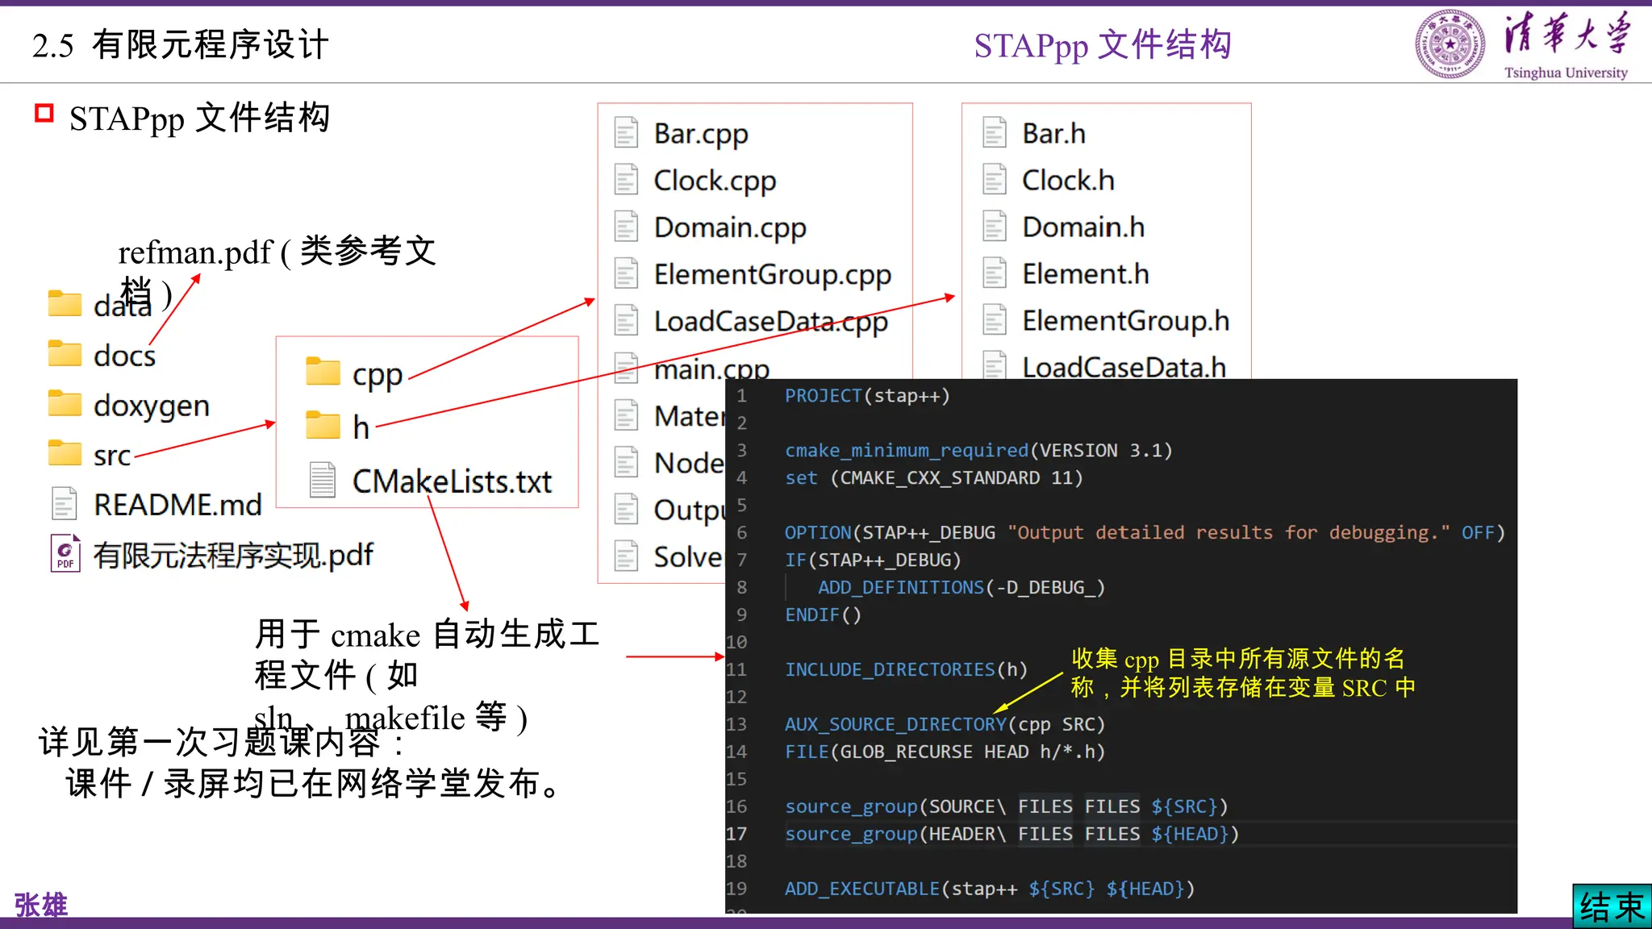Image resolution: width=1652 pixels, height=929 pixels.
Task: Click the h subfolder icon
Action: [x=323, y=425]
